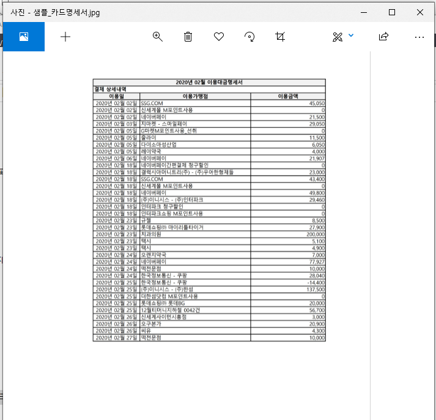Click the '치과의원' merchant entry
Screen dimensions: 436x420
point(151,234)
